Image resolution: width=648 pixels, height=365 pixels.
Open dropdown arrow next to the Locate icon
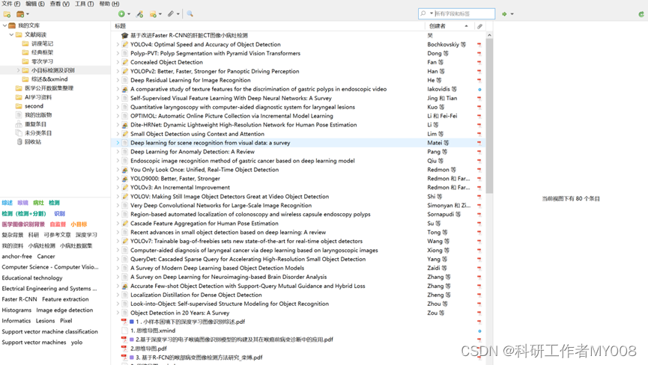coord(512,14)
